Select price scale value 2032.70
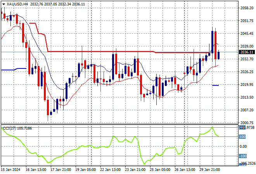The height and width of the screenshot is (174, 256). [x=247, y=59]
